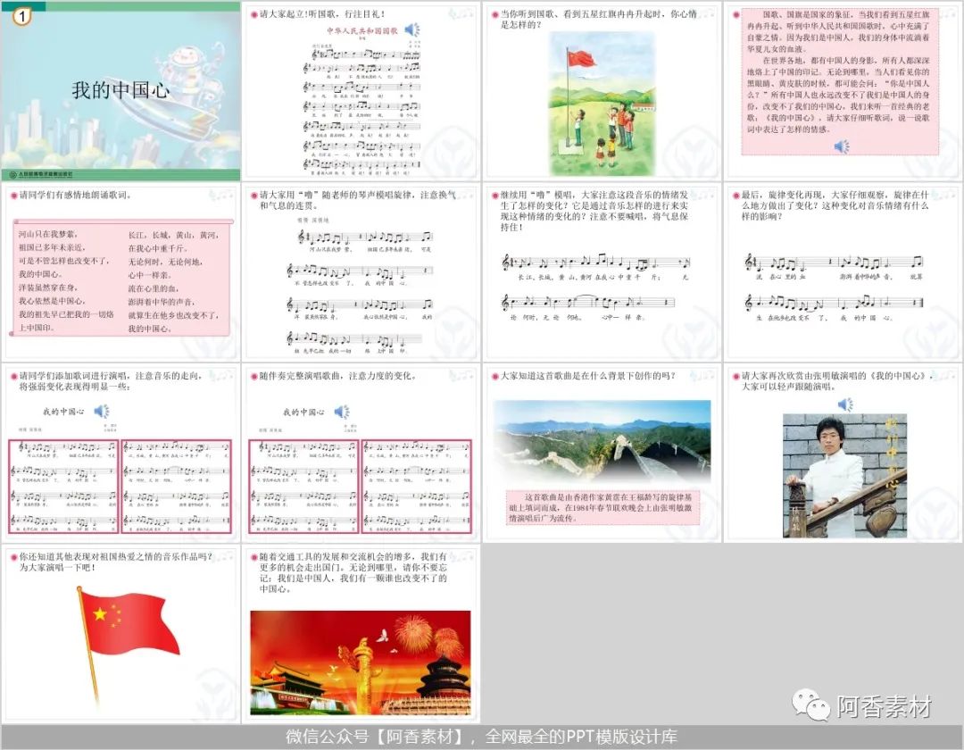
Task: Click the speaker icon beside the national anthem score
Action: pyautogui.click(x=409, y=27)
